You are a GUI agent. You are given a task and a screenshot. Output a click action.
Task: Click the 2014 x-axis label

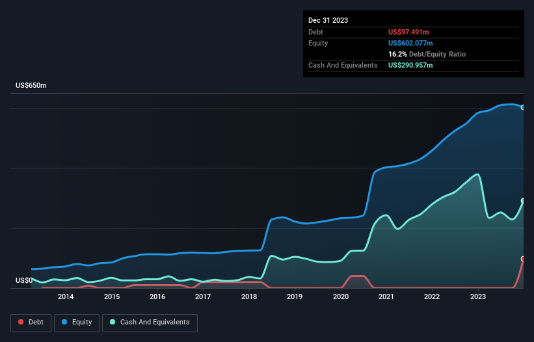(66, 296)
